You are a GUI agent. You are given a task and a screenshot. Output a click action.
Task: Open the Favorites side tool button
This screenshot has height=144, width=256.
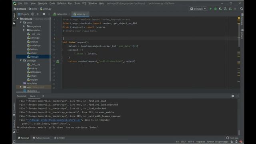pos(14,109)
